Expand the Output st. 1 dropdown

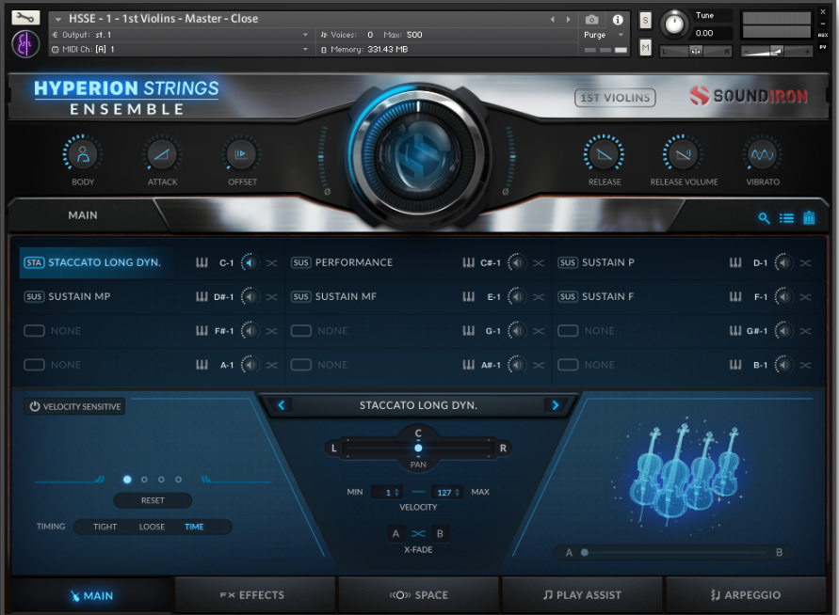click(305, 35)
